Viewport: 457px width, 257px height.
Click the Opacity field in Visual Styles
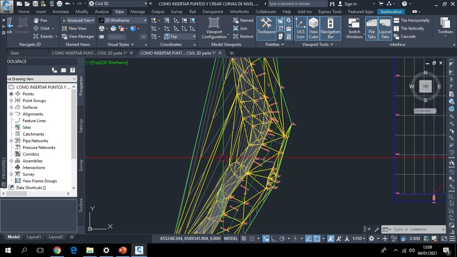(123, 36)
